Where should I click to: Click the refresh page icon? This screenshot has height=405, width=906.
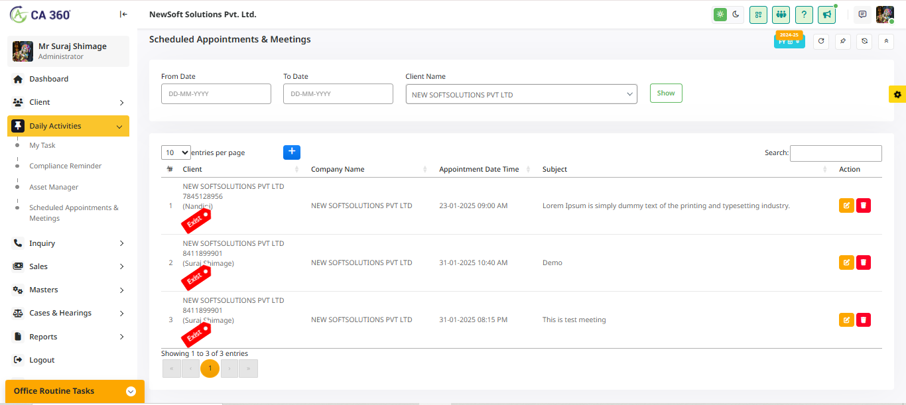(821, 41)
